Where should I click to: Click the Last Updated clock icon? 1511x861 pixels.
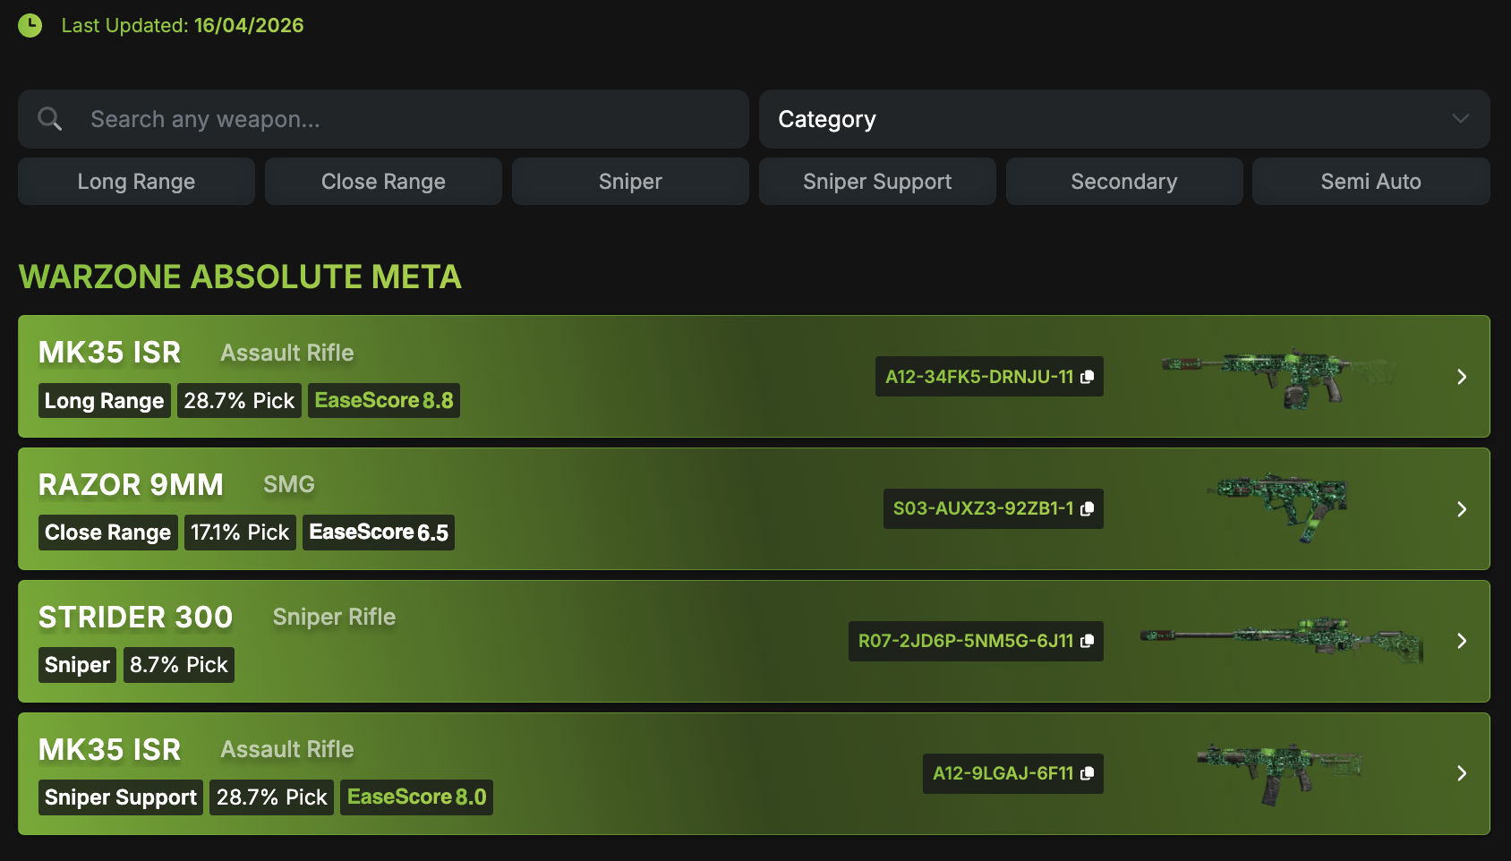point(30,25)
